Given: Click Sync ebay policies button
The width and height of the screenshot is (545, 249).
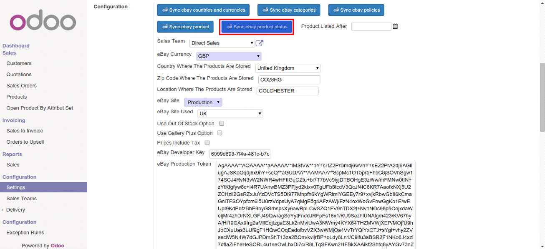Looking at the screenshot, I should click(x=356, y=10).
